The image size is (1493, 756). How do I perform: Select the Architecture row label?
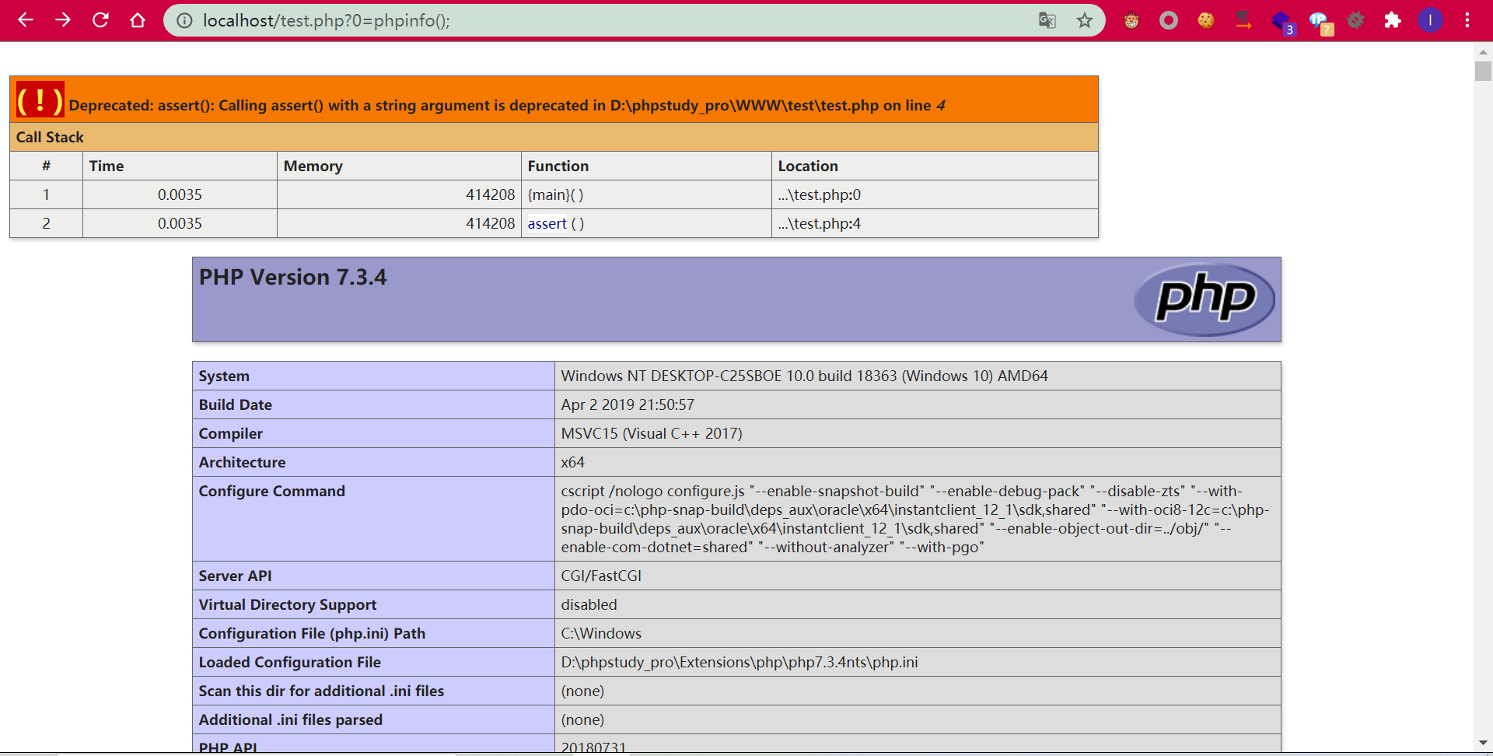click(373, 462)
